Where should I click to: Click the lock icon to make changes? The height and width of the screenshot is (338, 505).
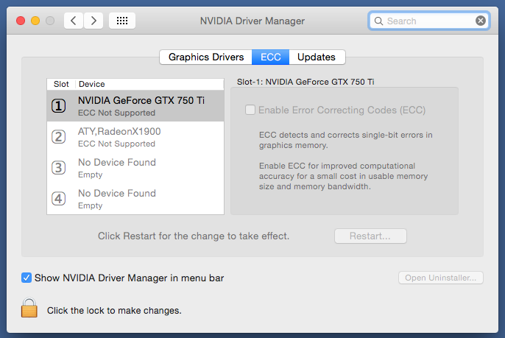click(x=29, y=309)
